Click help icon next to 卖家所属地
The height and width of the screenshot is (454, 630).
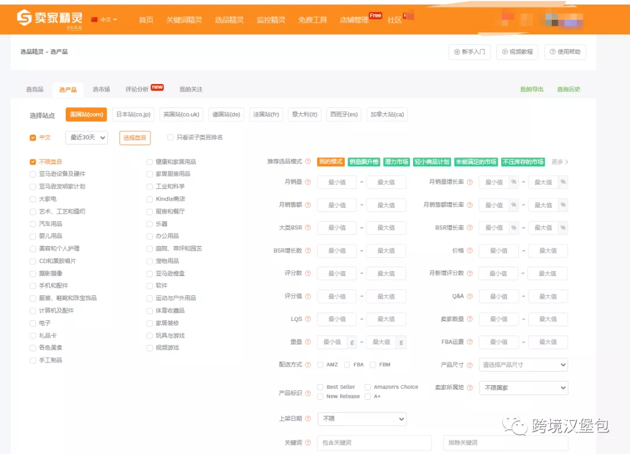click(470, 387)
